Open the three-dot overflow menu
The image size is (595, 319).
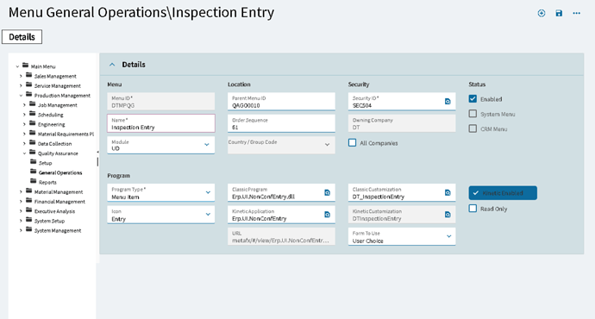[x=577, y=13]
